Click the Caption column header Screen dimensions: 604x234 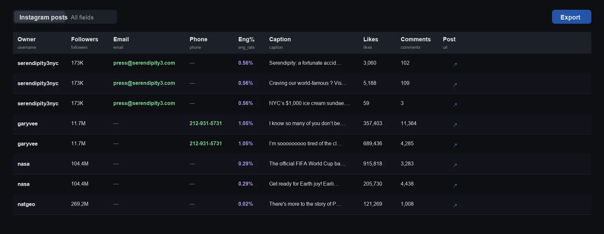click(280, 39)
